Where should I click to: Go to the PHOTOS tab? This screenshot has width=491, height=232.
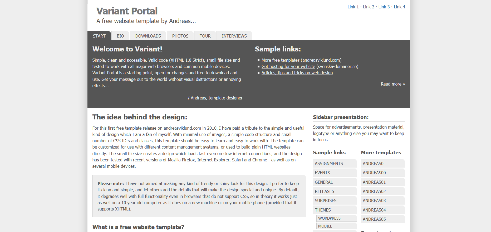pos(180,36)
